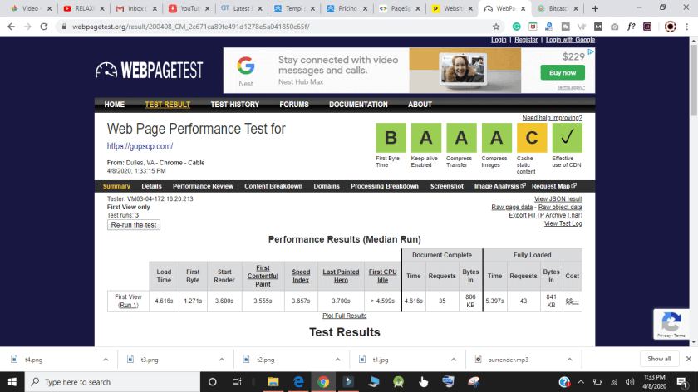Click Keep-alive Enabled grade A
The height and width of the screenshot is (392, 698).
point(426,138)
